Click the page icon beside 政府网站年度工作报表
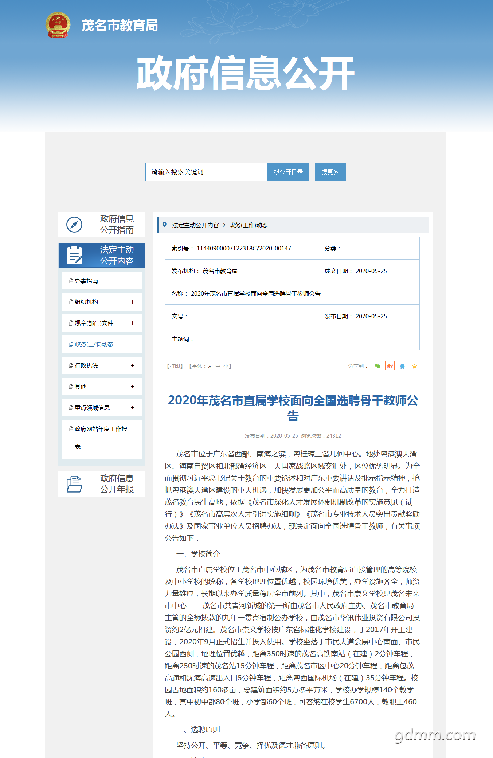The image size is (493, 758). tap(71, 429)
